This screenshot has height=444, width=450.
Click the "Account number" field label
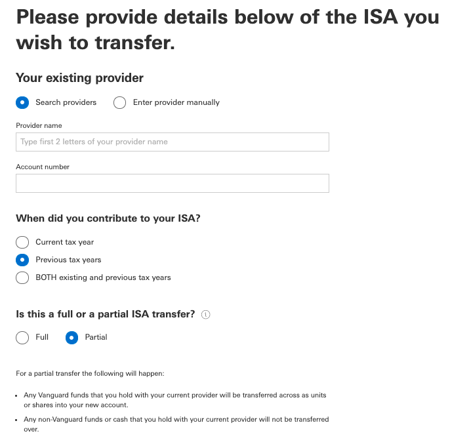click(x=43, y=167)
